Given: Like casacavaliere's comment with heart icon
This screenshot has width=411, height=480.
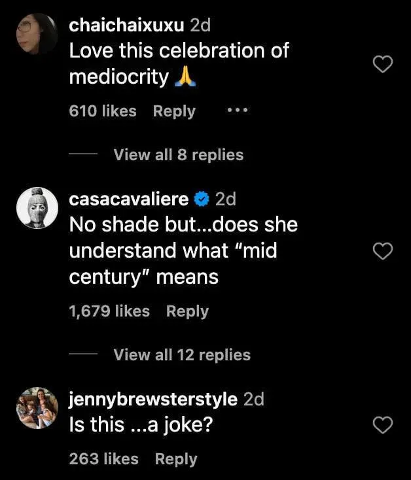Looking at the screenshot, I should click(382, 250).
